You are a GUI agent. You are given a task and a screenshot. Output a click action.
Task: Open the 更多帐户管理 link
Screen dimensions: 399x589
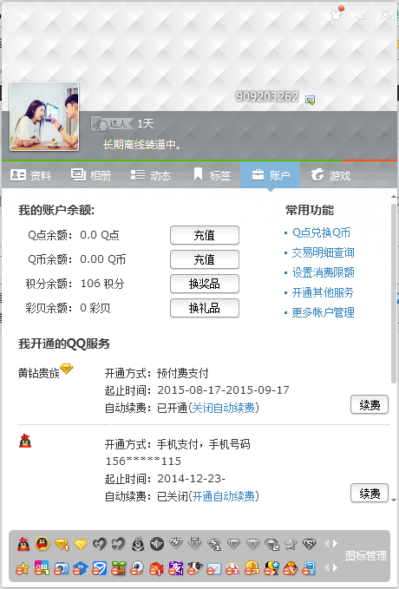[x=324, y=312]
